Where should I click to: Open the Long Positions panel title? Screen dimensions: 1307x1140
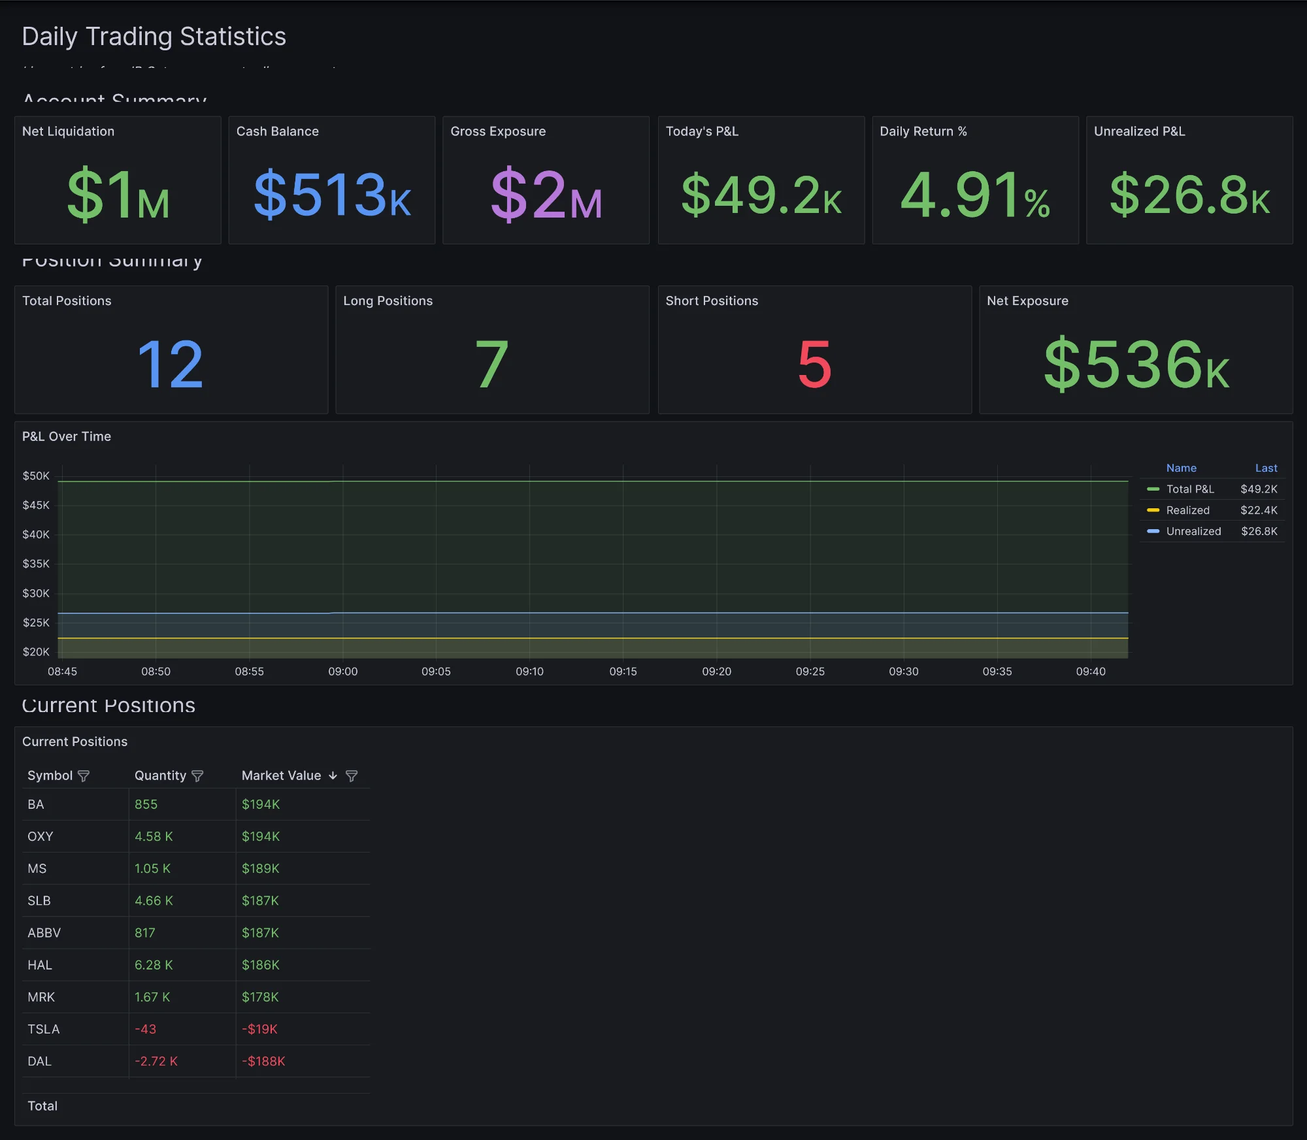click(388, 301)
